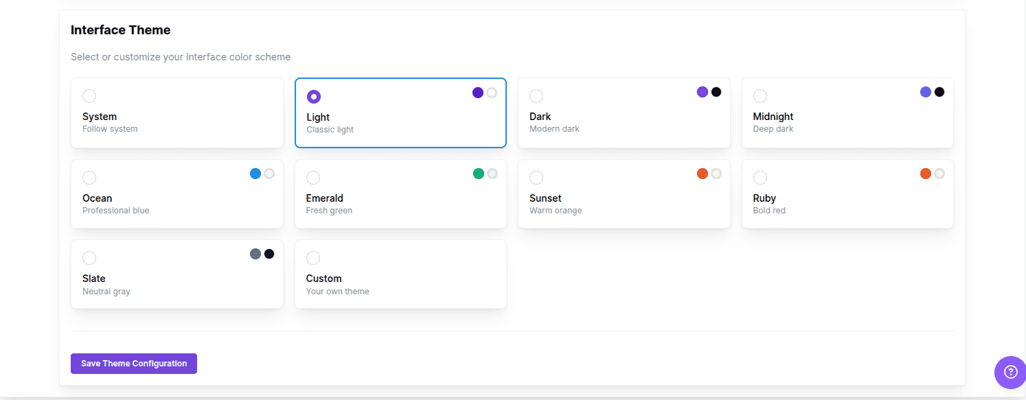Click the blue swatch on Midnight theme

(x=926, y=91)
